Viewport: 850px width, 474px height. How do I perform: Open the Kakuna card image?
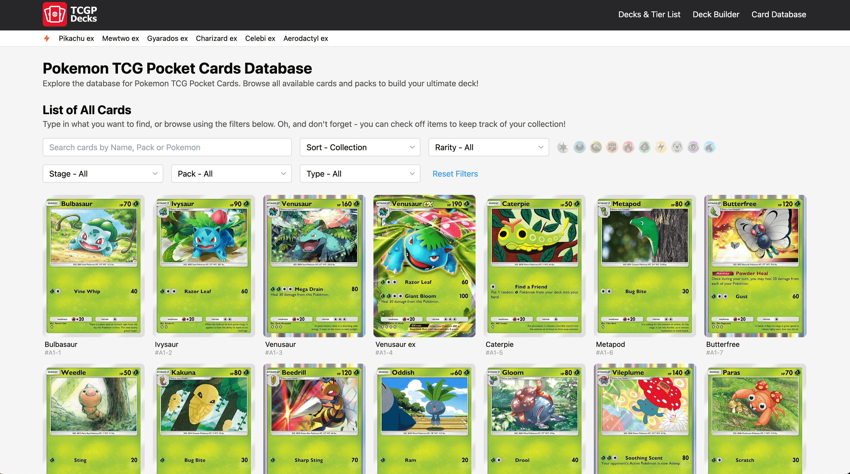pos(204,419)
